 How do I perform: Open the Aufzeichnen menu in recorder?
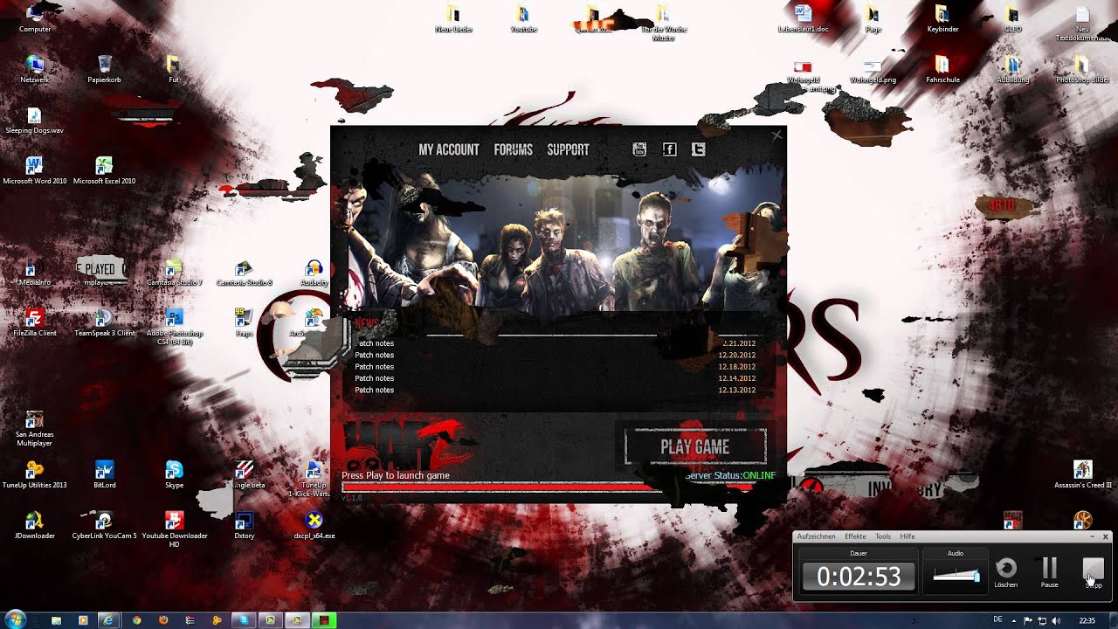tap(816, 536)
